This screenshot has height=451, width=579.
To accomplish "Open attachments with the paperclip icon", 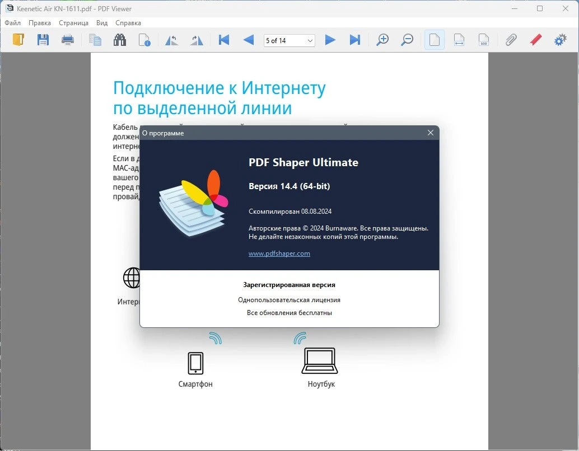I will point(511,40).
